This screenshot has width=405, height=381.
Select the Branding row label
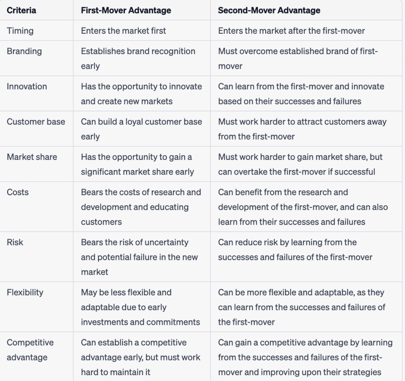coord(24,51)
